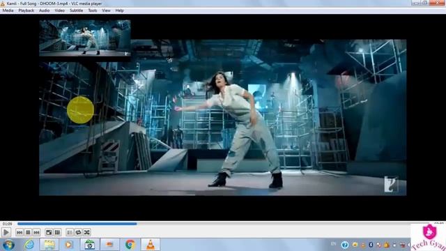Start playback with the Play button

coord(6,232)
